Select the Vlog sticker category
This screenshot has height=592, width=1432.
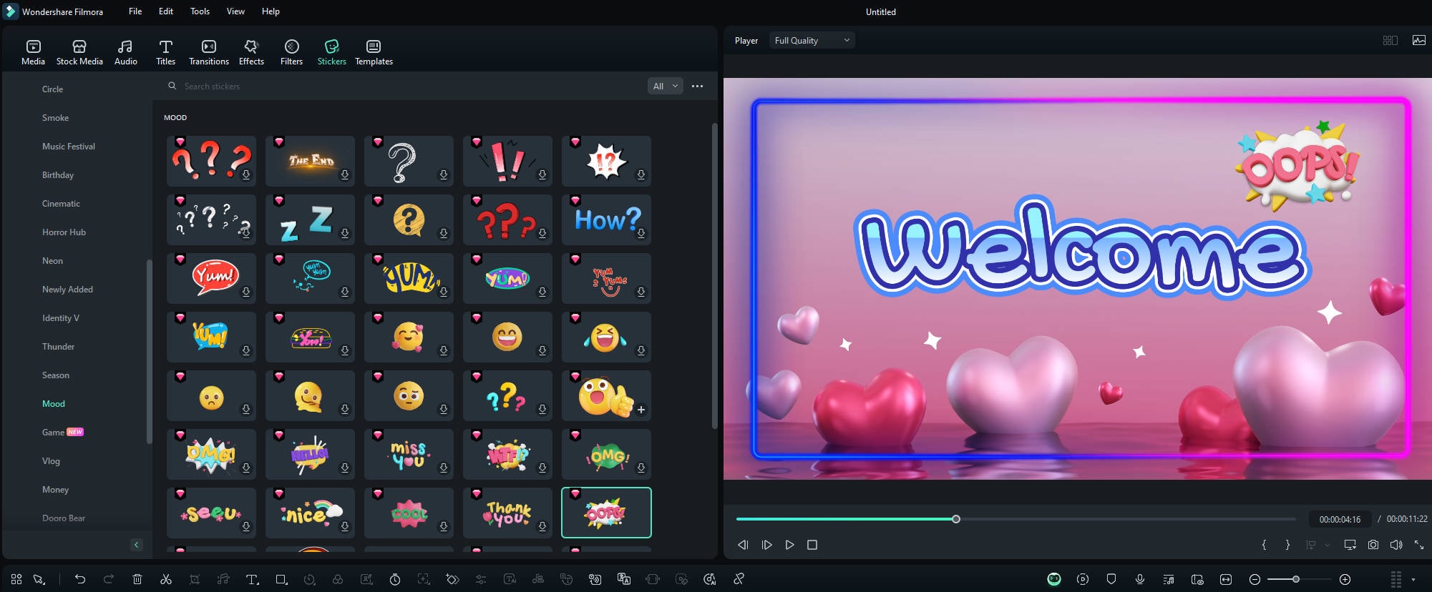pos(51,461)
